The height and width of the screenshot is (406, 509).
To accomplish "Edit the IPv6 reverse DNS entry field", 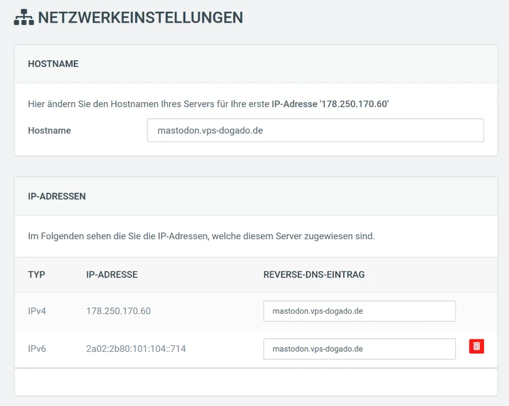I will click(359, 349).
